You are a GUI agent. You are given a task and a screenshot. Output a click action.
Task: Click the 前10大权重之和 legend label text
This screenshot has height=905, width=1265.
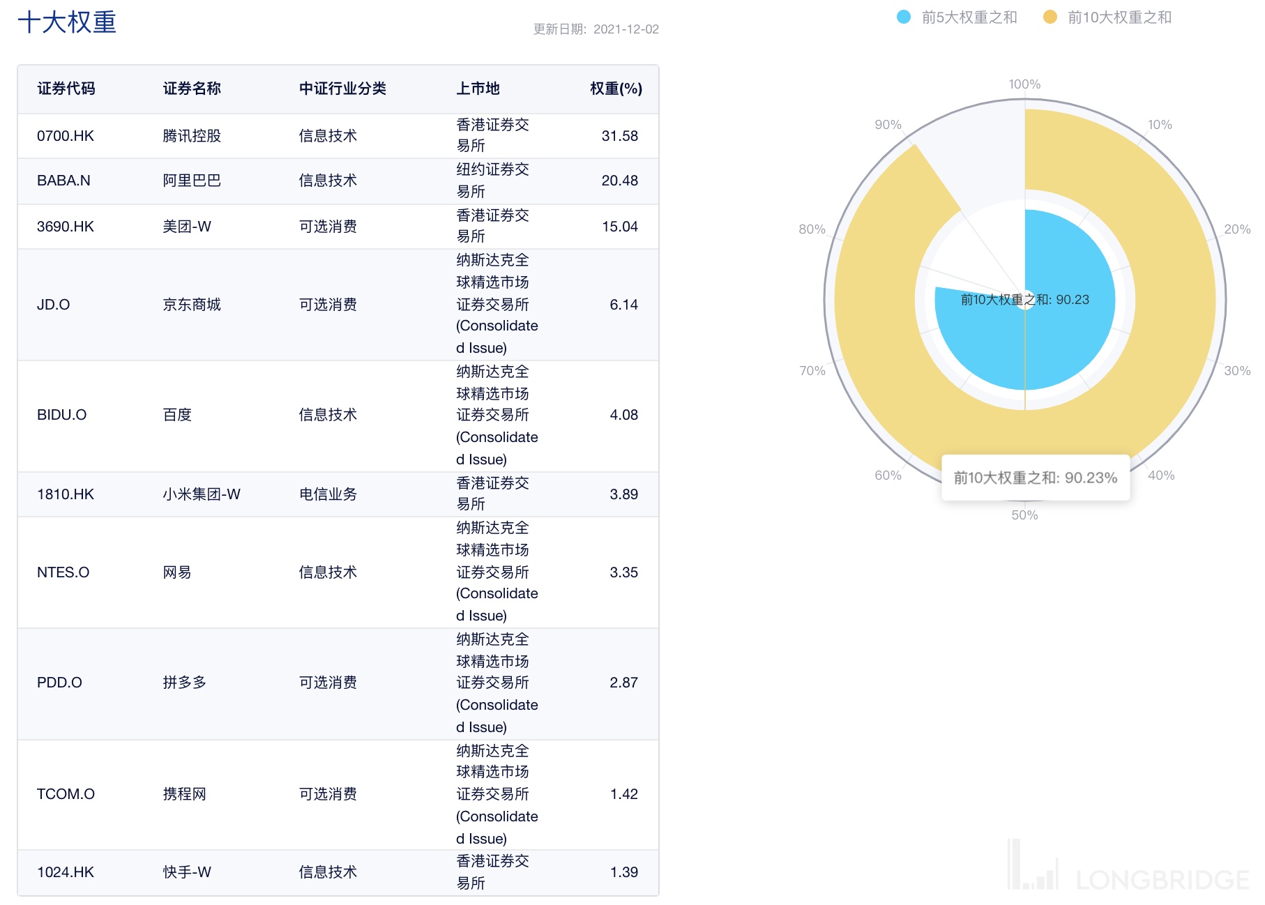(x=1119, y=17)
